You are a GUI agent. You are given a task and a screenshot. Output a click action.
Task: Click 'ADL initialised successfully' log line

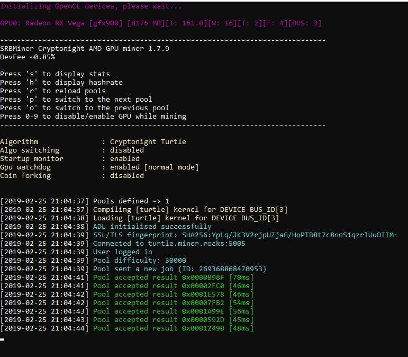[106, 227]
